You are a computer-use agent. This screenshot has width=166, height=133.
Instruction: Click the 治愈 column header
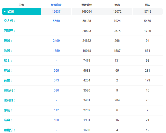click(x=117, y=5)
